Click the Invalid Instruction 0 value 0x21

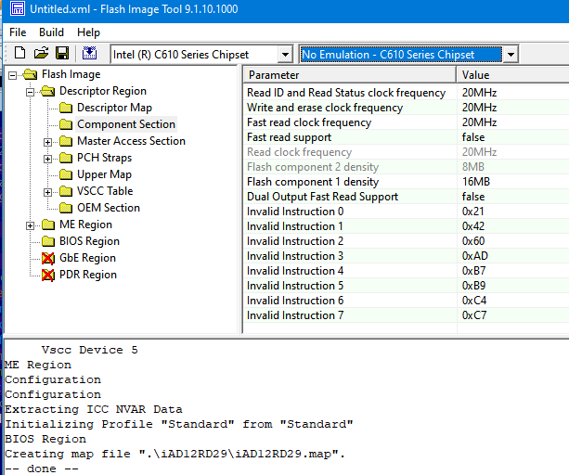point(472,212)
